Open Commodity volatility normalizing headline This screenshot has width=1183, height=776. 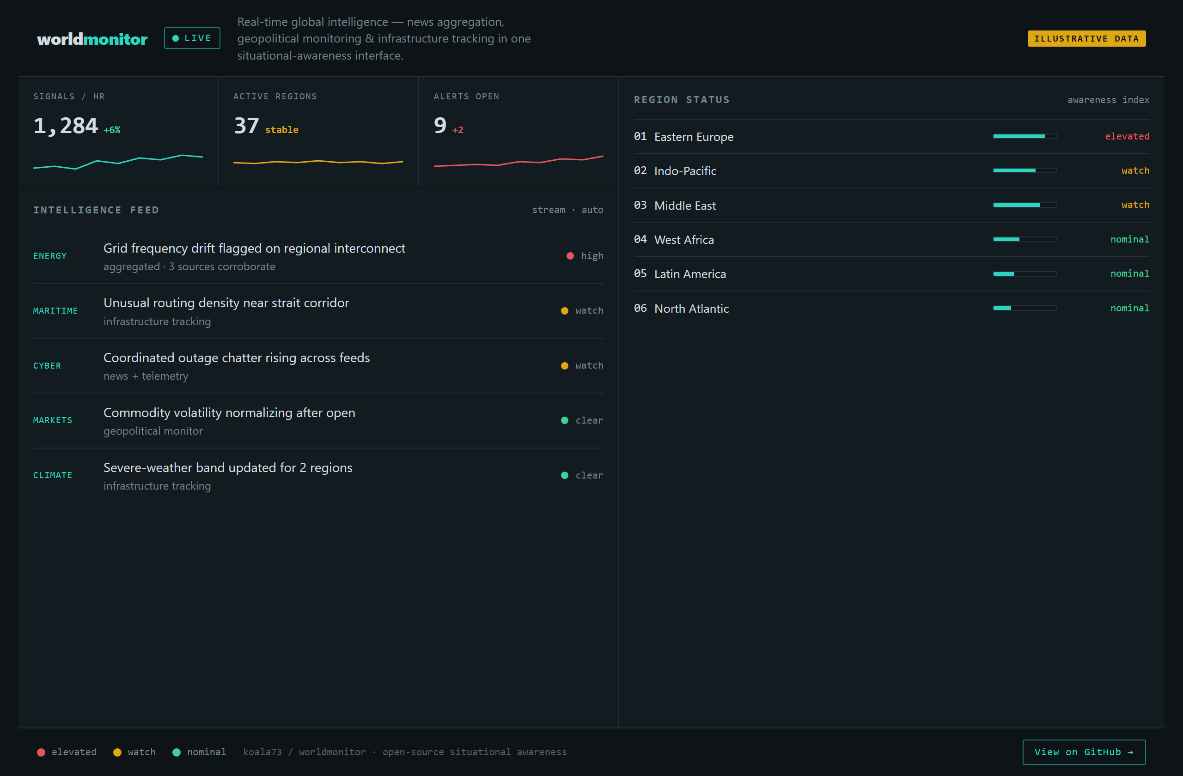229,413
